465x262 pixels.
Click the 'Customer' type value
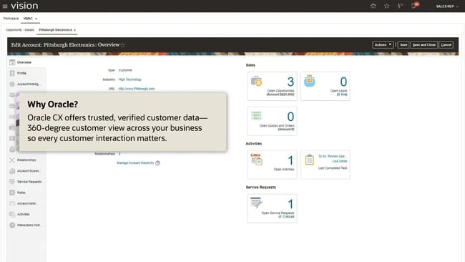125,70
